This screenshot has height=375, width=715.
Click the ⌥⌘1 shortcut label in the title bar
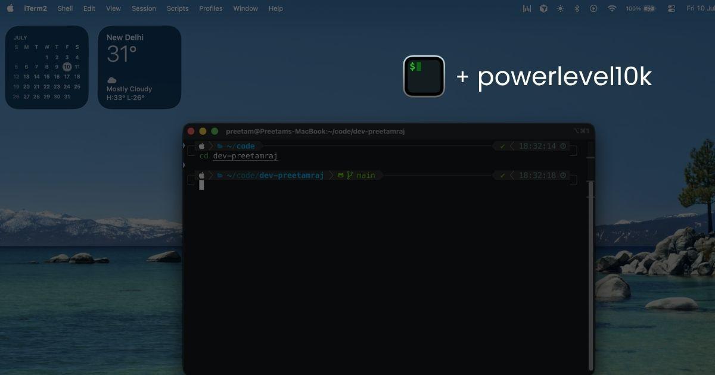click(x=581, y=131)
